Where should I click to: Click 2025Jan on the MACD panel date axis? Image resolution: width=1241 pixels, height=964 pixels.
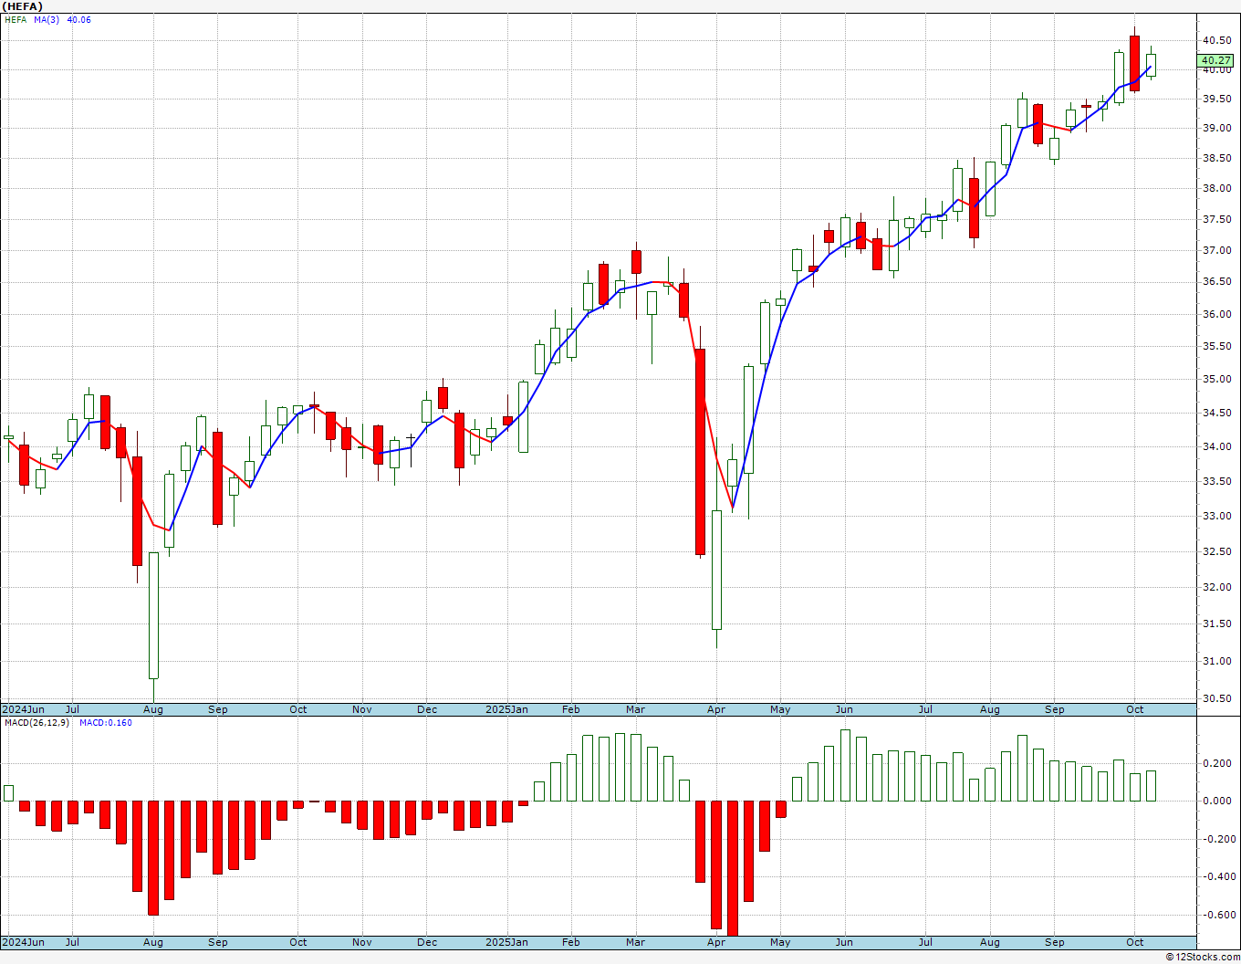click(506, 942)
